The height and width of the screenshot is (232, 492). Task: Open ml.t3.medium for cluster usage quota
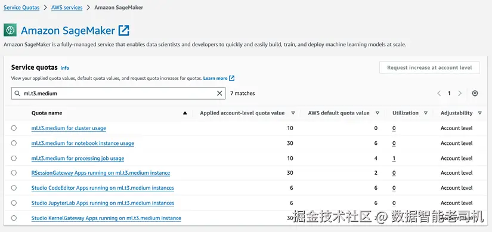point(69,128)
